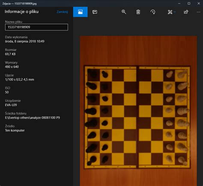This screenshot has height=186, width=203.
Task: Rotate the image using the rotate icon
Action: (x=153, y=12)
